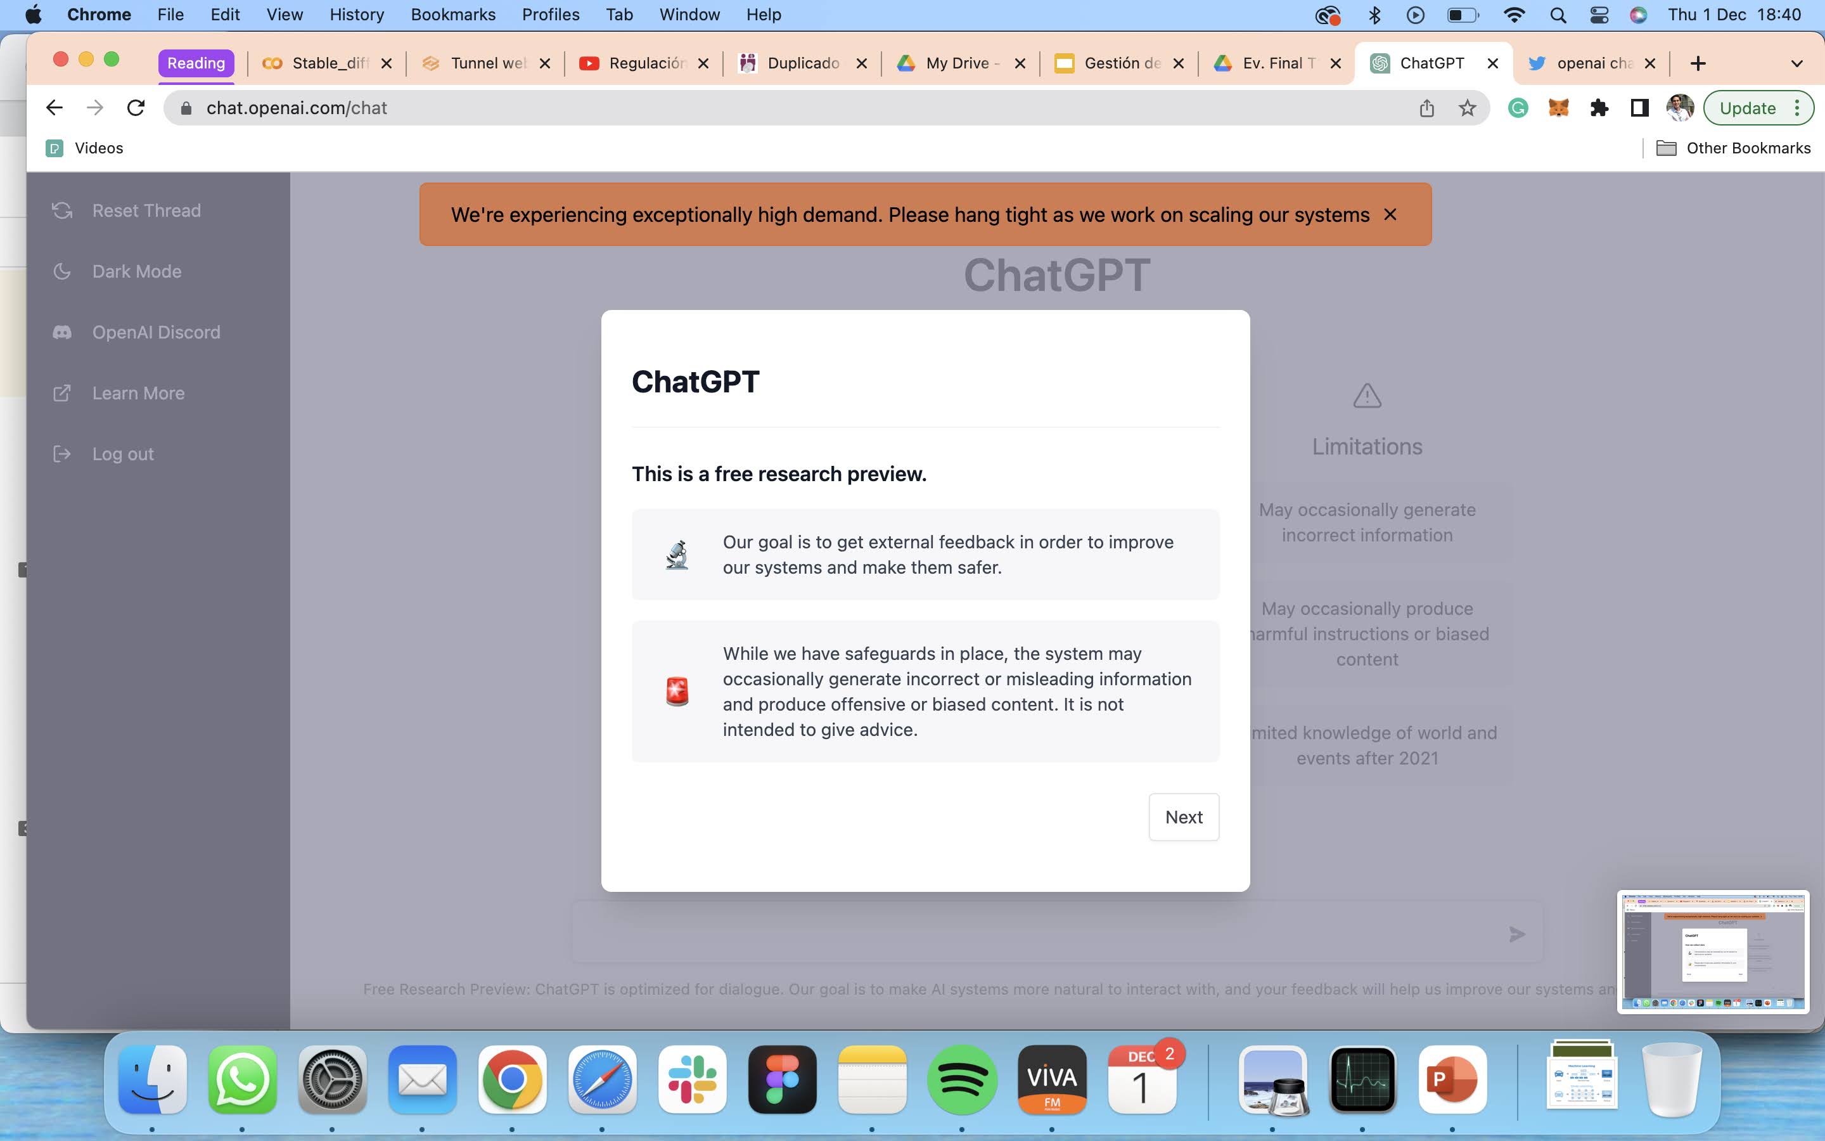Open Learn More in sidebar
The width and height of the screenshot is (1825, 1141).
coord(118,393)
